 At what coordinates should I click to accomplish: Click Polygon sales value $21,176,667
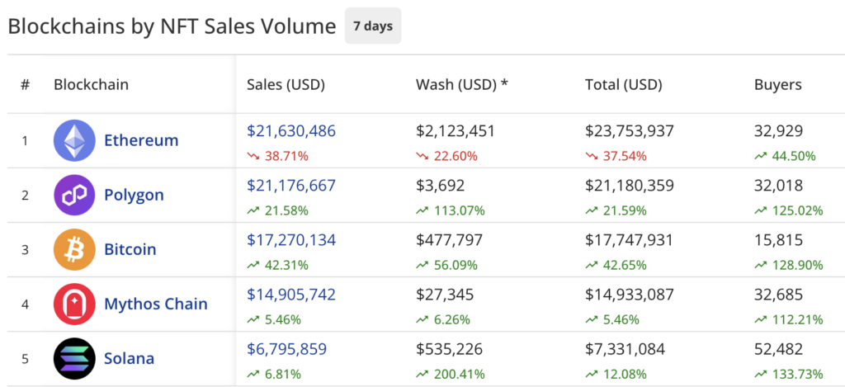[291, 185]
